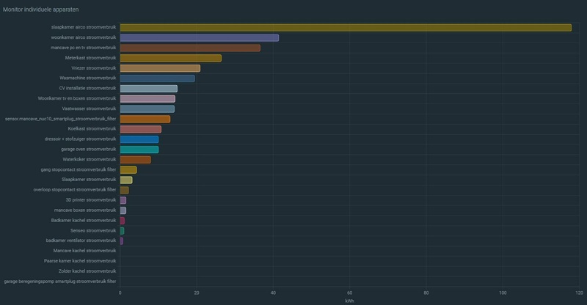Click the 'Monitor individuele apparaten' title
Image resolution: width=587 pixels, height=305 pixels.
(41, 10)
